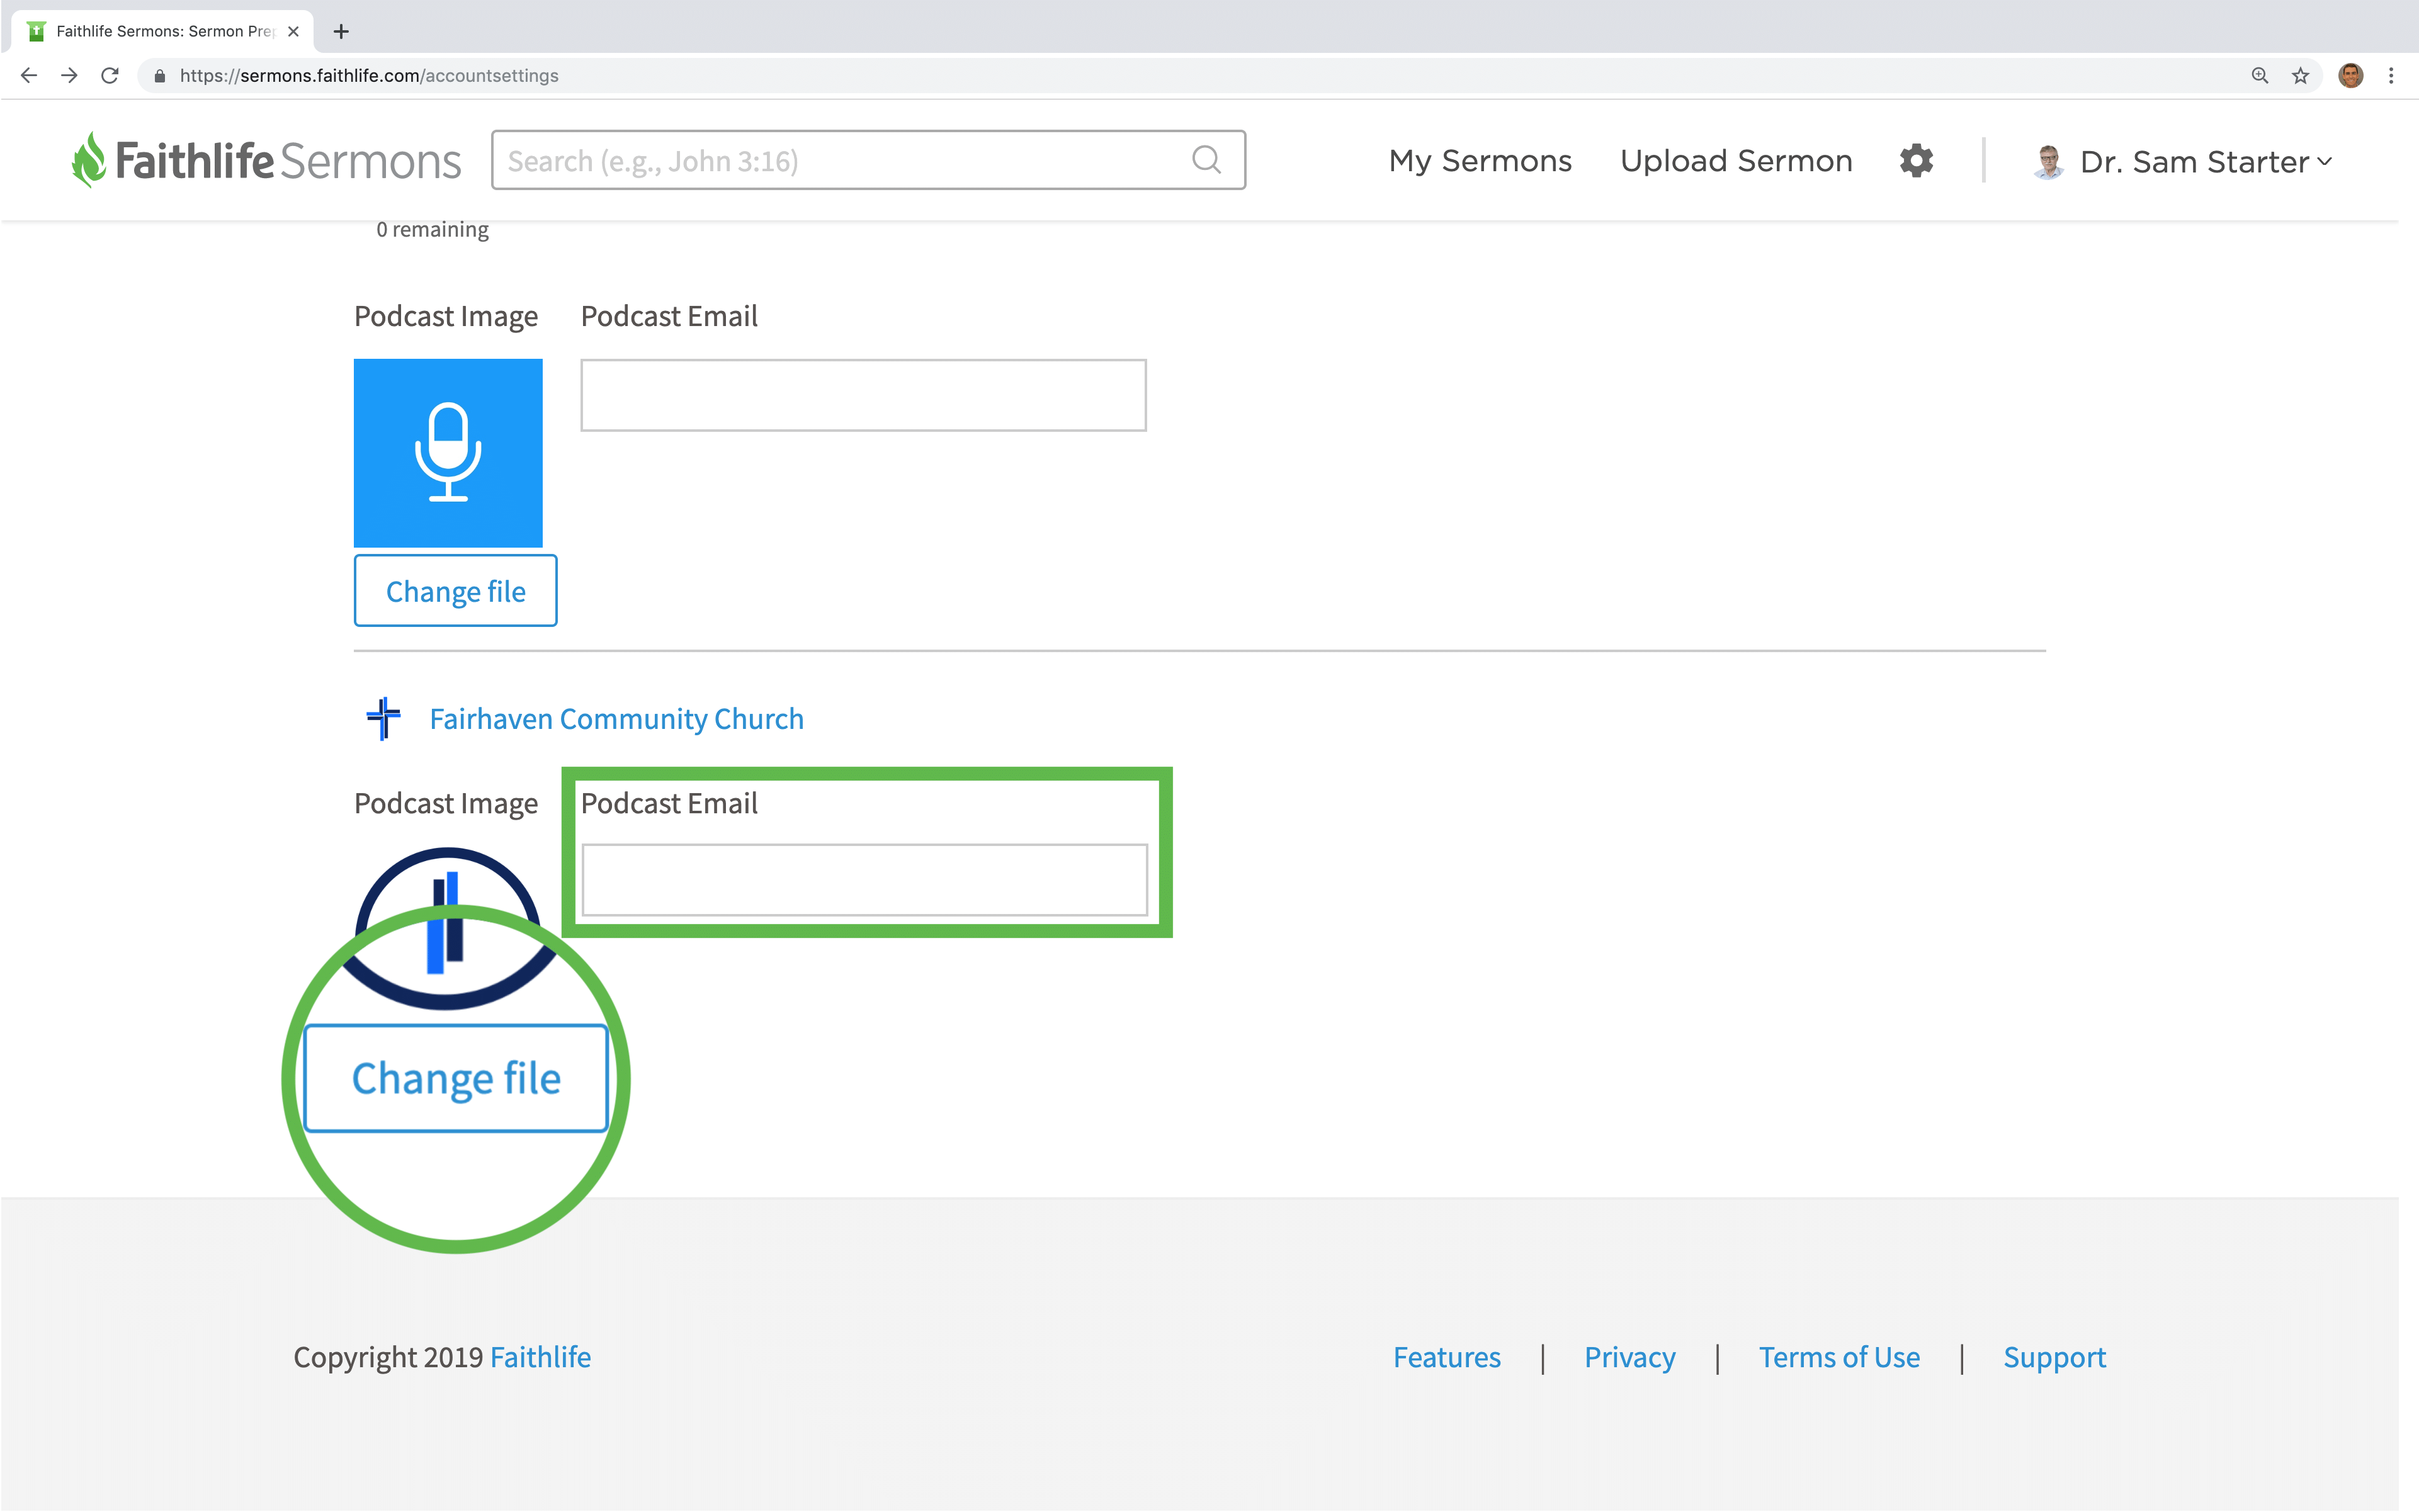Click Change file under the microphone image
Image resolution: width=2419 pixels, height=1512 pixels.
click(x=455, y=591)
